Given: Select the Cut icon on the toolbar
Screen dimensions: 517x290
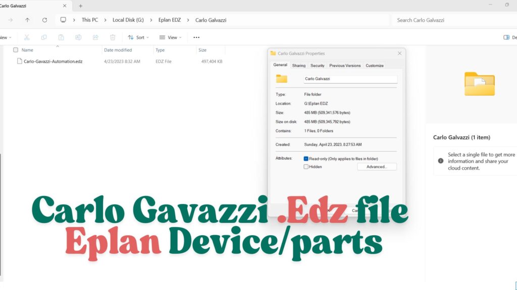Looking at the screenshot, I should click(27, 37).
